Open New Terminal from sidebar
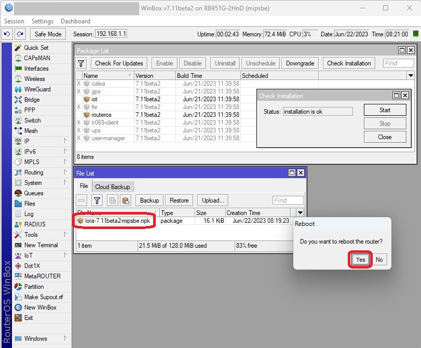The height and width of the screenshot is (348, 421). coord(41,245)
